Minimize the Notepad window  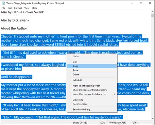coord(132,3)
